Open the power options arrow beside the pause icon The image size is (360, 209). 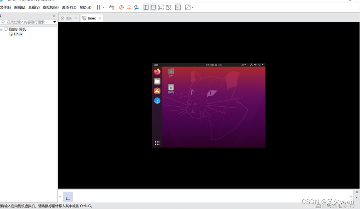click(103, 7)
